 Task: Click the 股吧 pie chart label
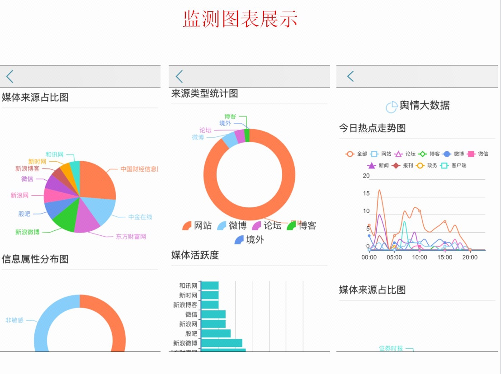(24, 214)
